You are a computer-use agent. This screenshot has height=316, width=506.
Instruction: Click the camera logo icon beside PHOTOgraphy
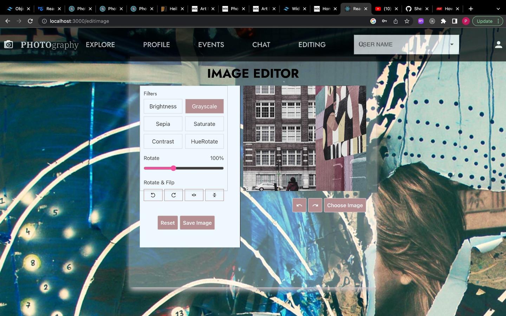pos(8,45)
